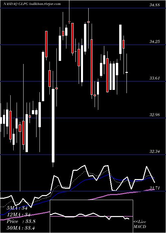Click the 5MA : 34 indicator text

[x=17, y=208]
